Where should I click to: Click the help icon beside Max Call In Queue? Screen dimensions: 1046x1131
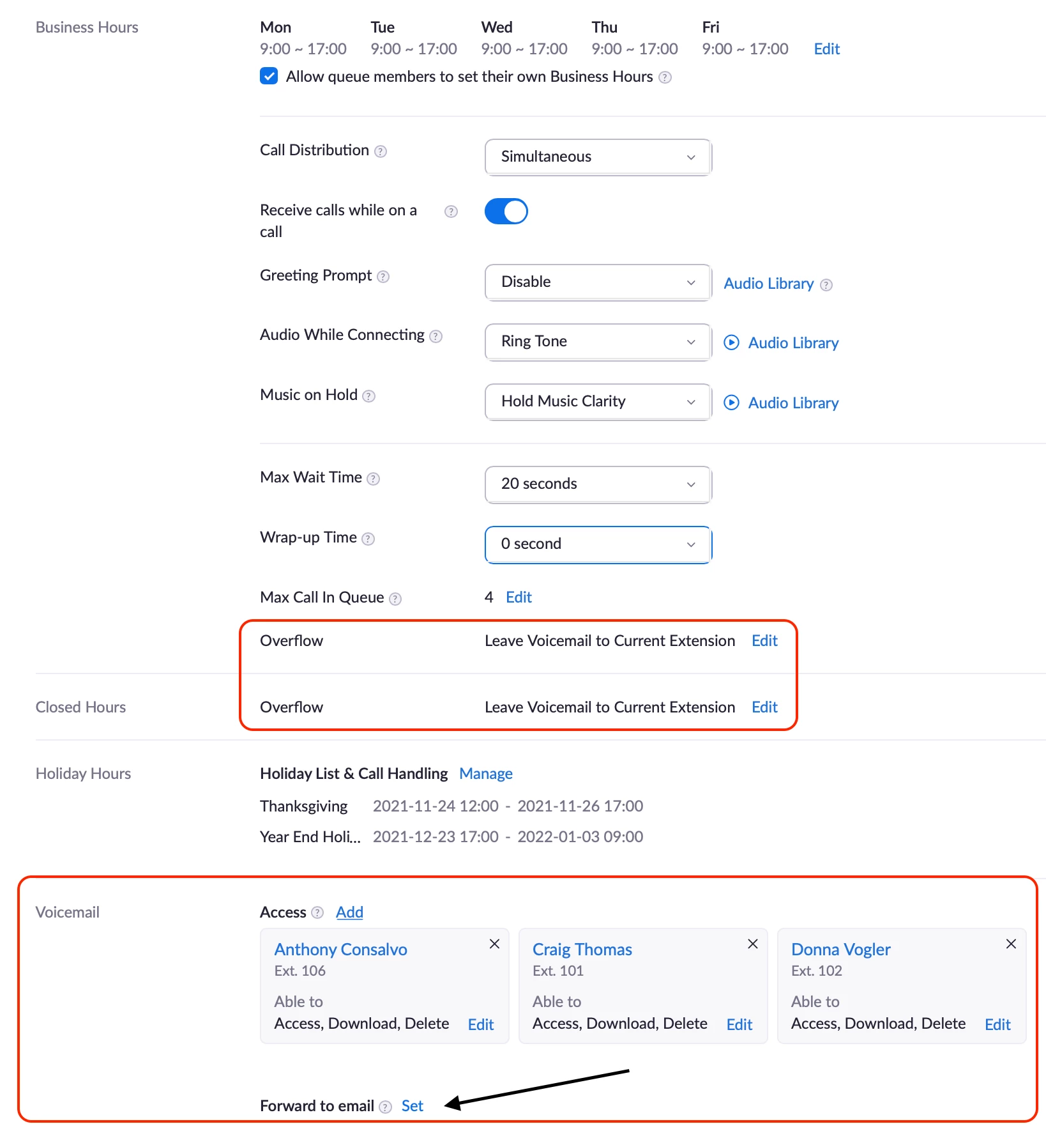(395, 599)
